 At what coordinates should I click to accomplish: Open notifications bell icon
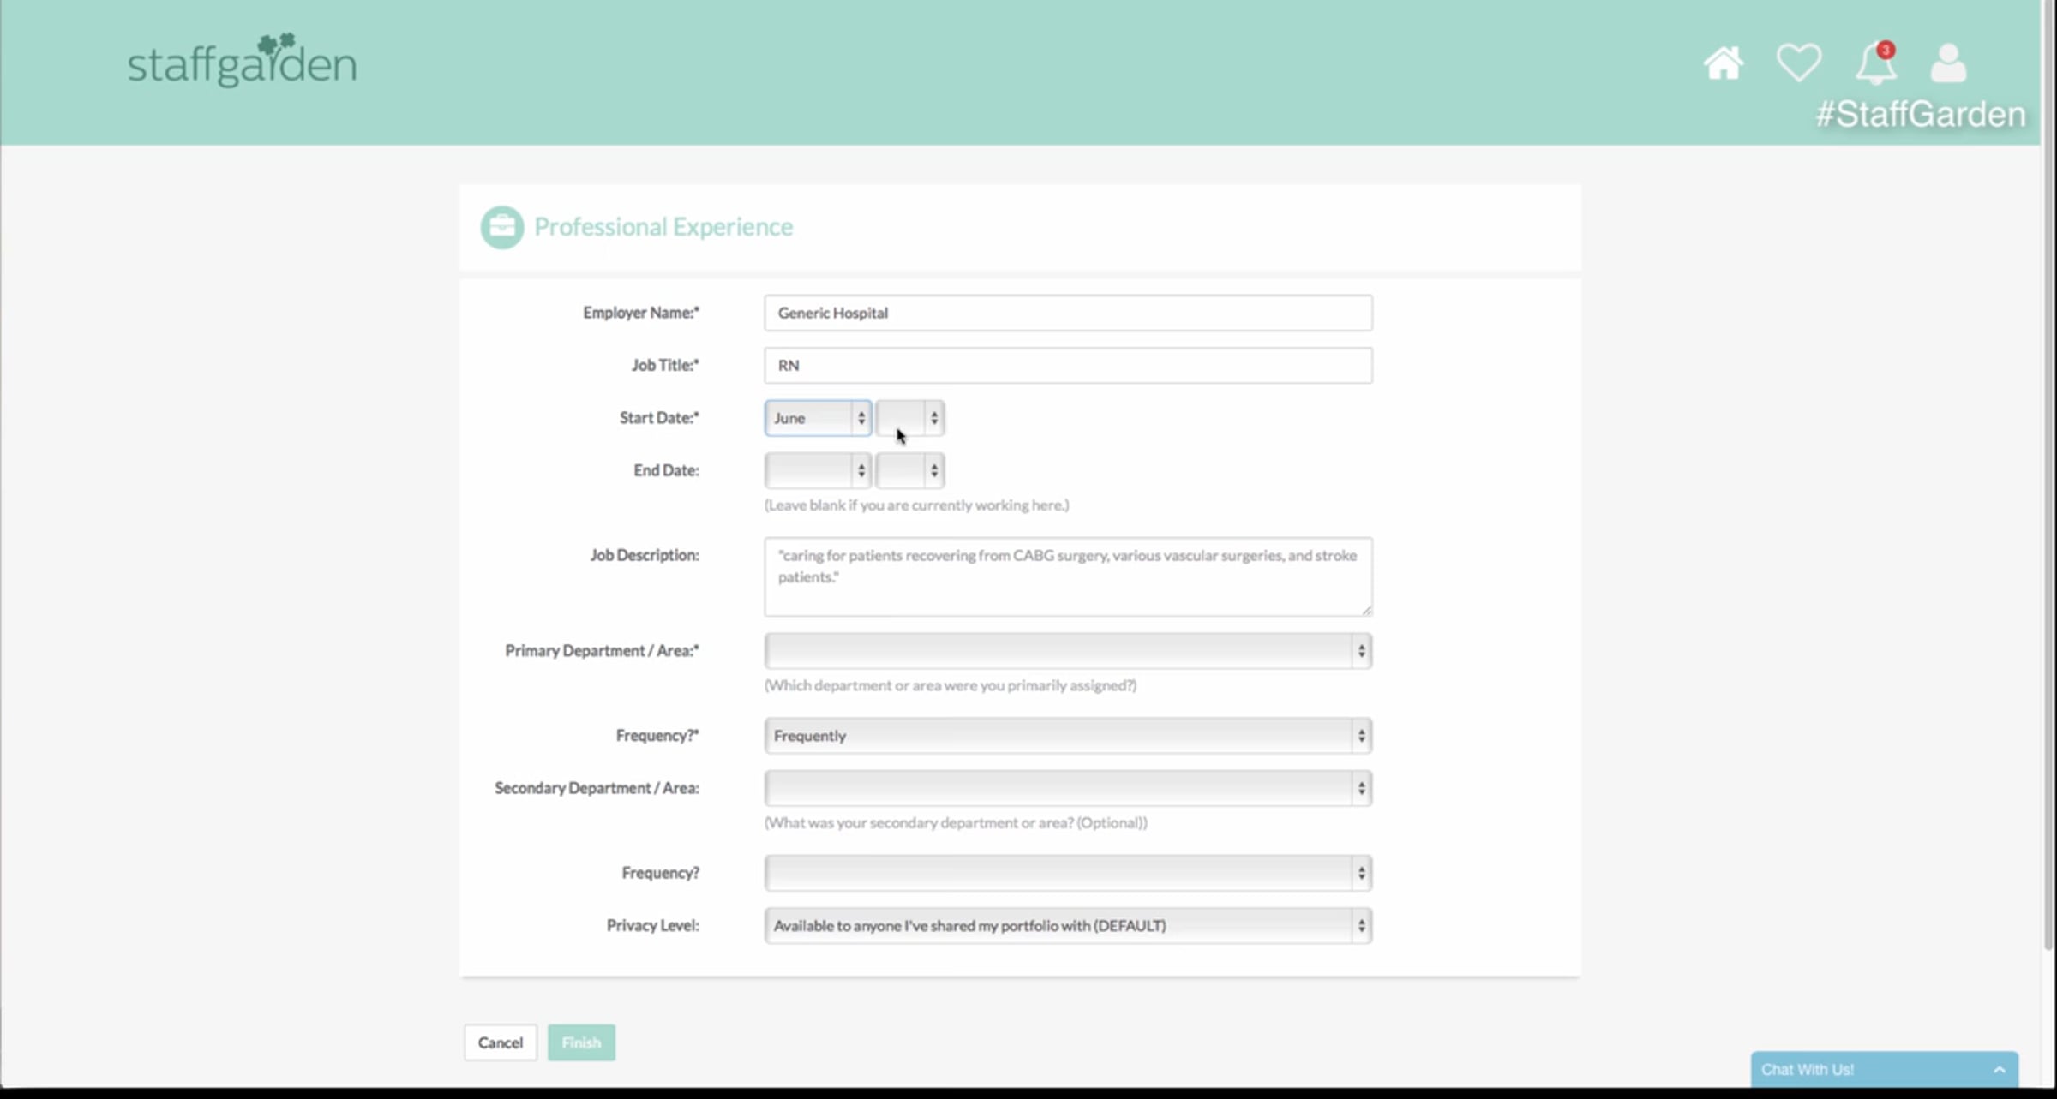coord(1875,63)
